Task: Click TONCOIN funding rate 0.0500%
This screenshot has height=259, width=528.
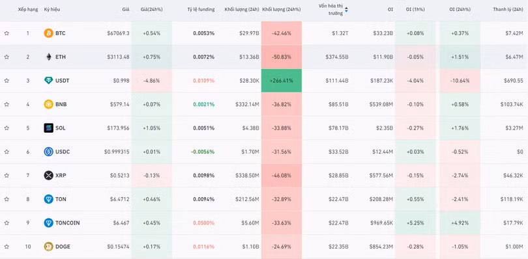Action: [204, 223]
